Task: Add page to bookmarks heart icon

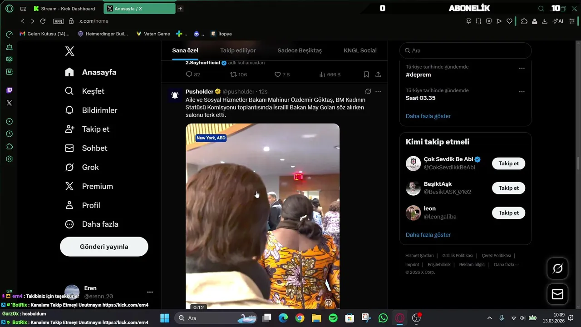Action: pyautogui.click(x=509, y=21)
